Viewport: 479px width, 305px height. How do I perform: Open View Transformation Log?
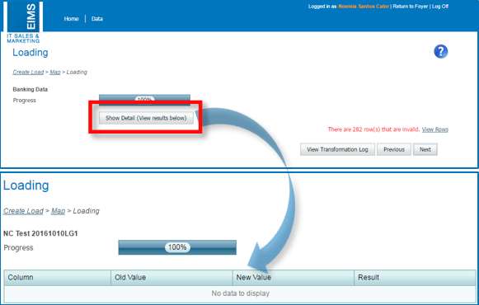[337, 149]
